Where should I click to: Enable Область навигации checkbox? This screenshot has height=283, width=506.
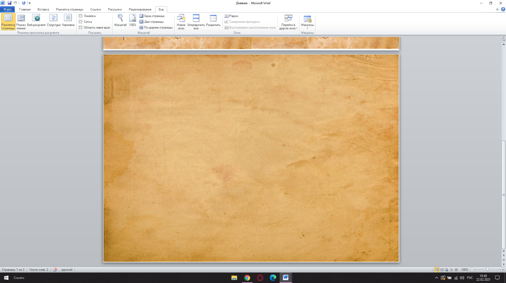coord(81,28)
